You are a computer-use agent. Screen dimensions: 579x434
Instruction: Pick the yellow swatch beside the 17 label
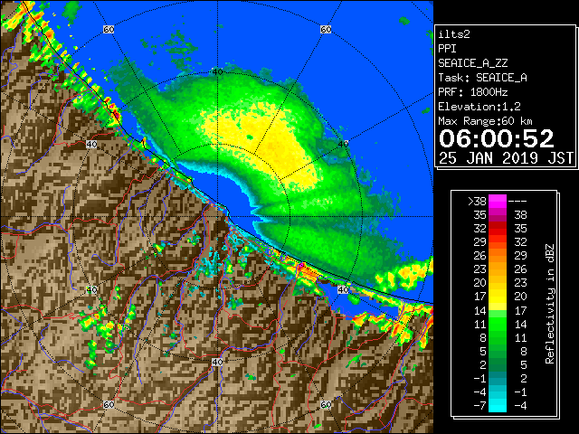[498, 297]
